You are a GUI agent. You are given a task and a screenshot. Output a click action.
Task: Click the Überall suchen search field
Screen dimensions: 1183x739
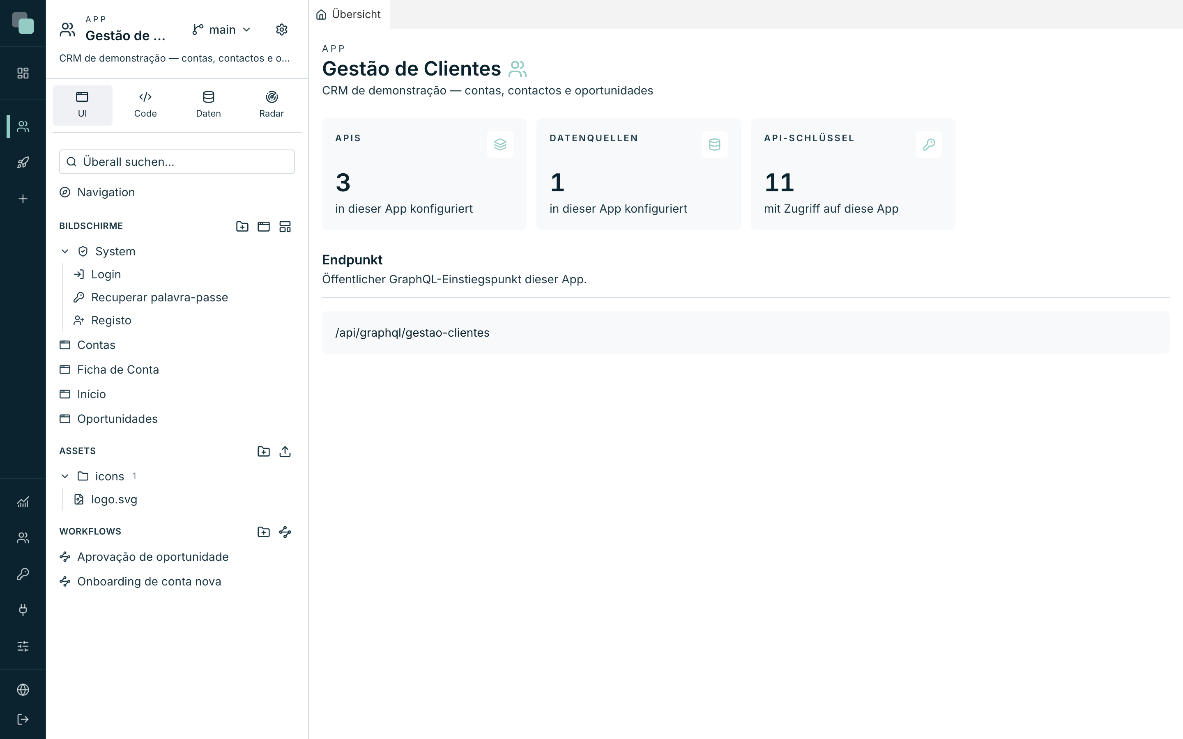[x=177, y=162]
